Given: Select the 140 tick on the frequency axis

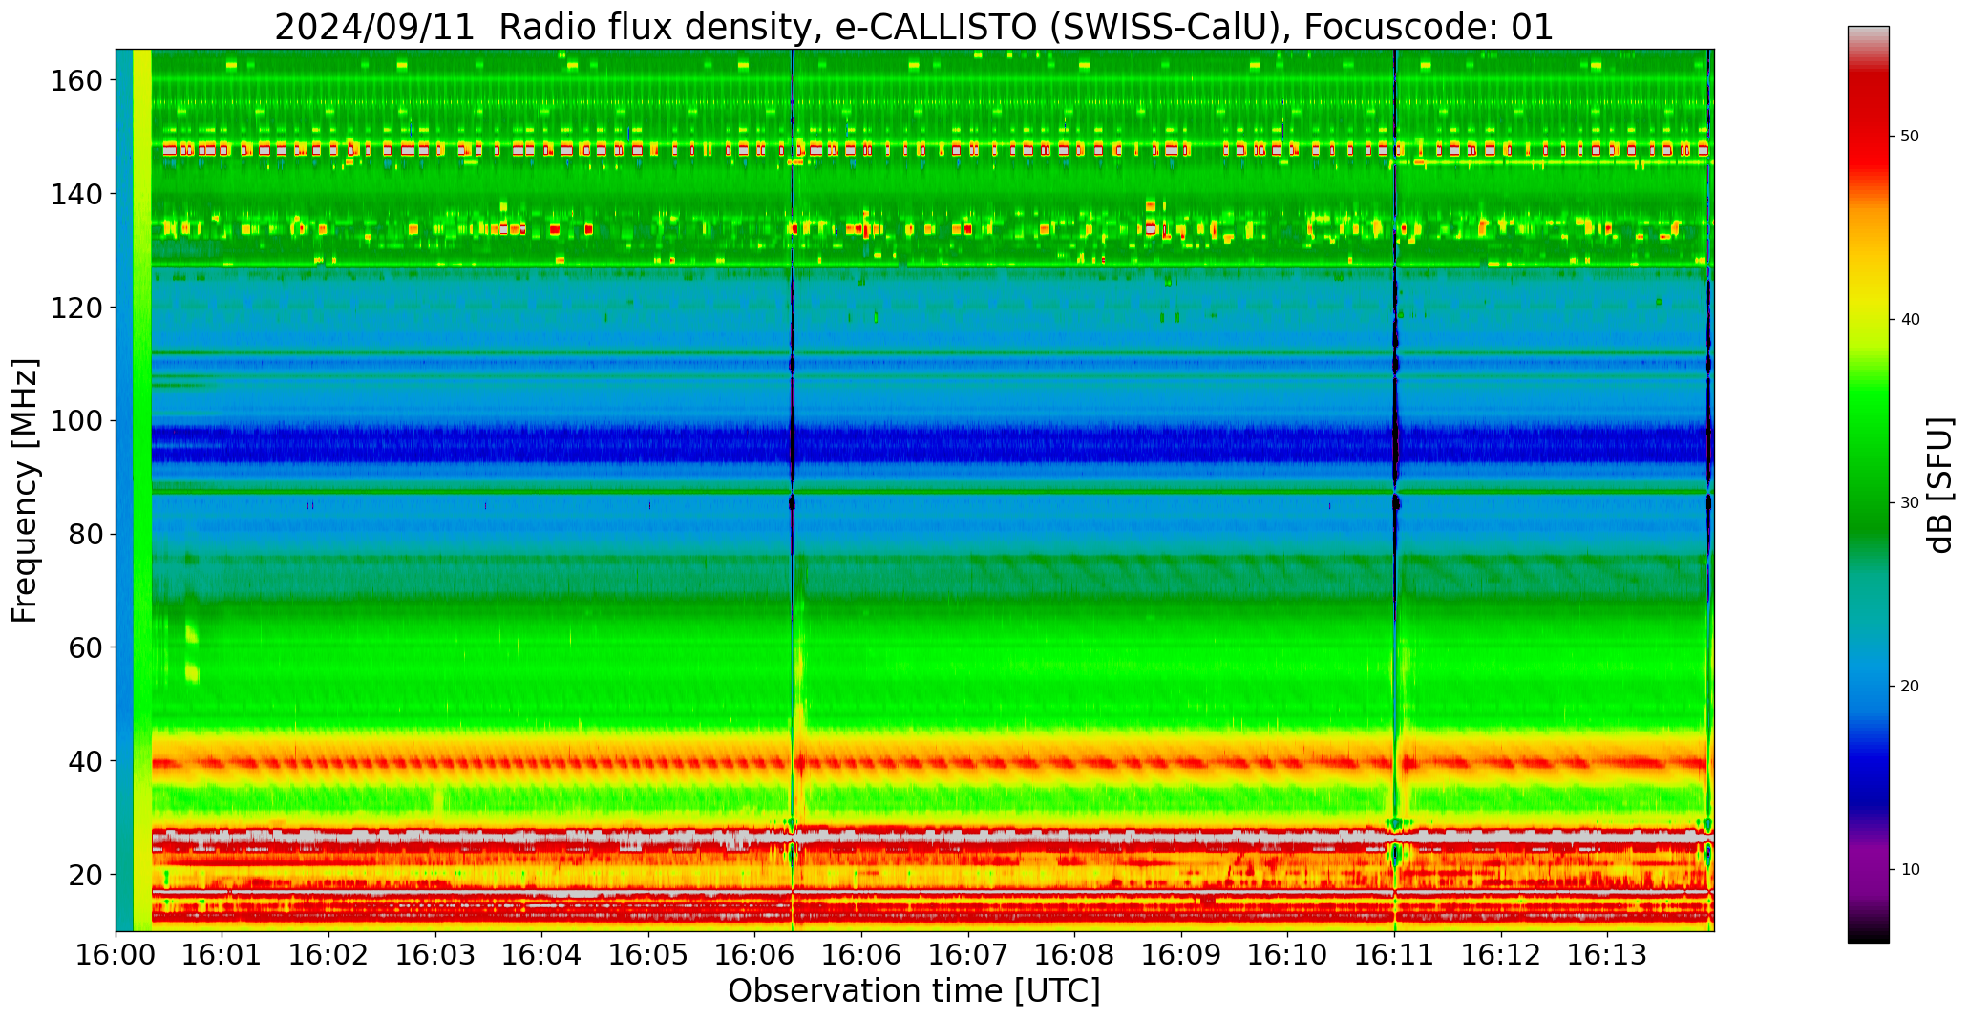Looking at the screenshot, I should pyautogui.click(x=75, y=194).
